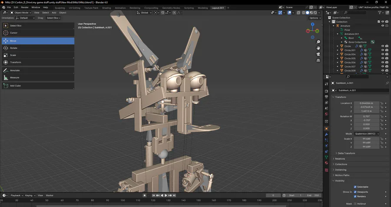Open viewport Add menu
The height and width of the screenshot is (207, 391).
click(x=54, y=13)
